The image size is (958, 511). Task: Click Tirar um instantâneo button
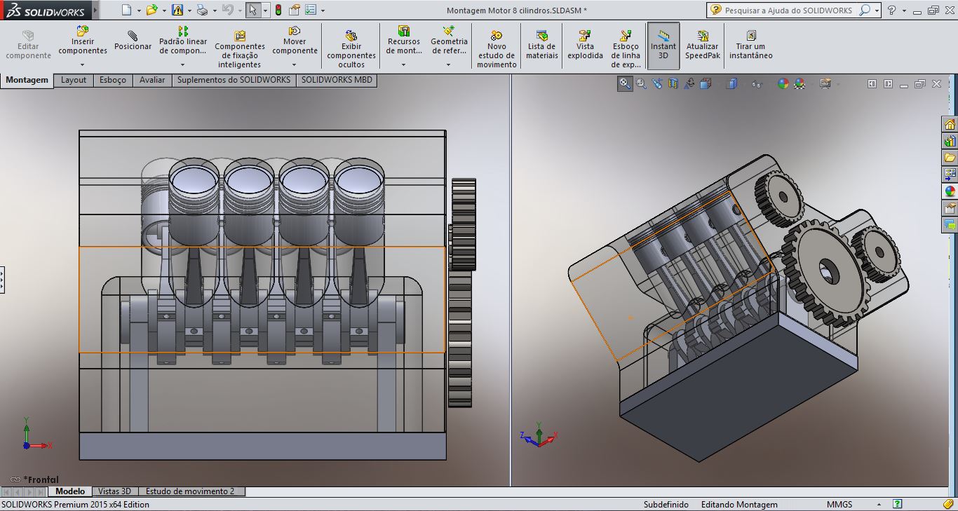pyautogui.click(x=750, y=45)
